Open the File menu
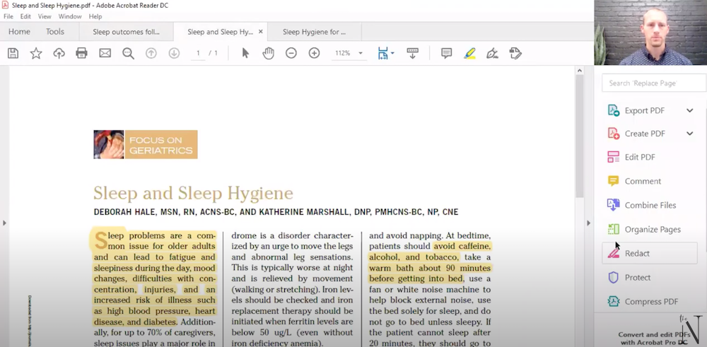The width and height of the screenshot is (707, 347). tap(8, 16)
